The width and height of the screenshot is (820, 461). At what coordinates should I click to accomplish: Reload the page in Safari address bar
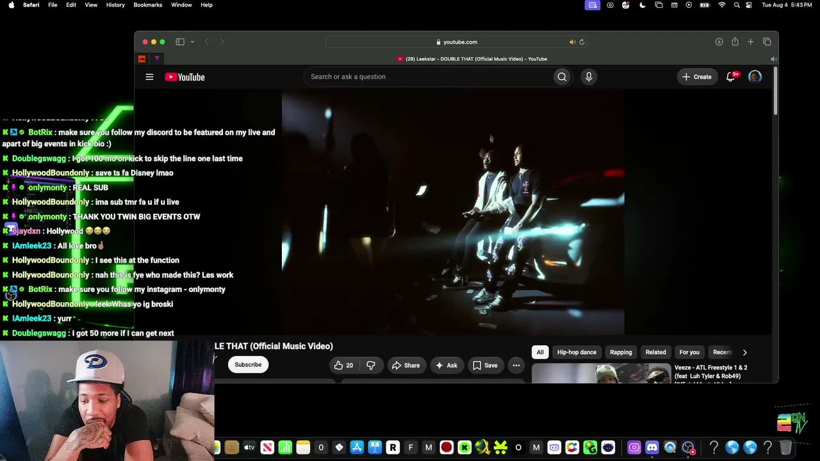click(582, 42)
